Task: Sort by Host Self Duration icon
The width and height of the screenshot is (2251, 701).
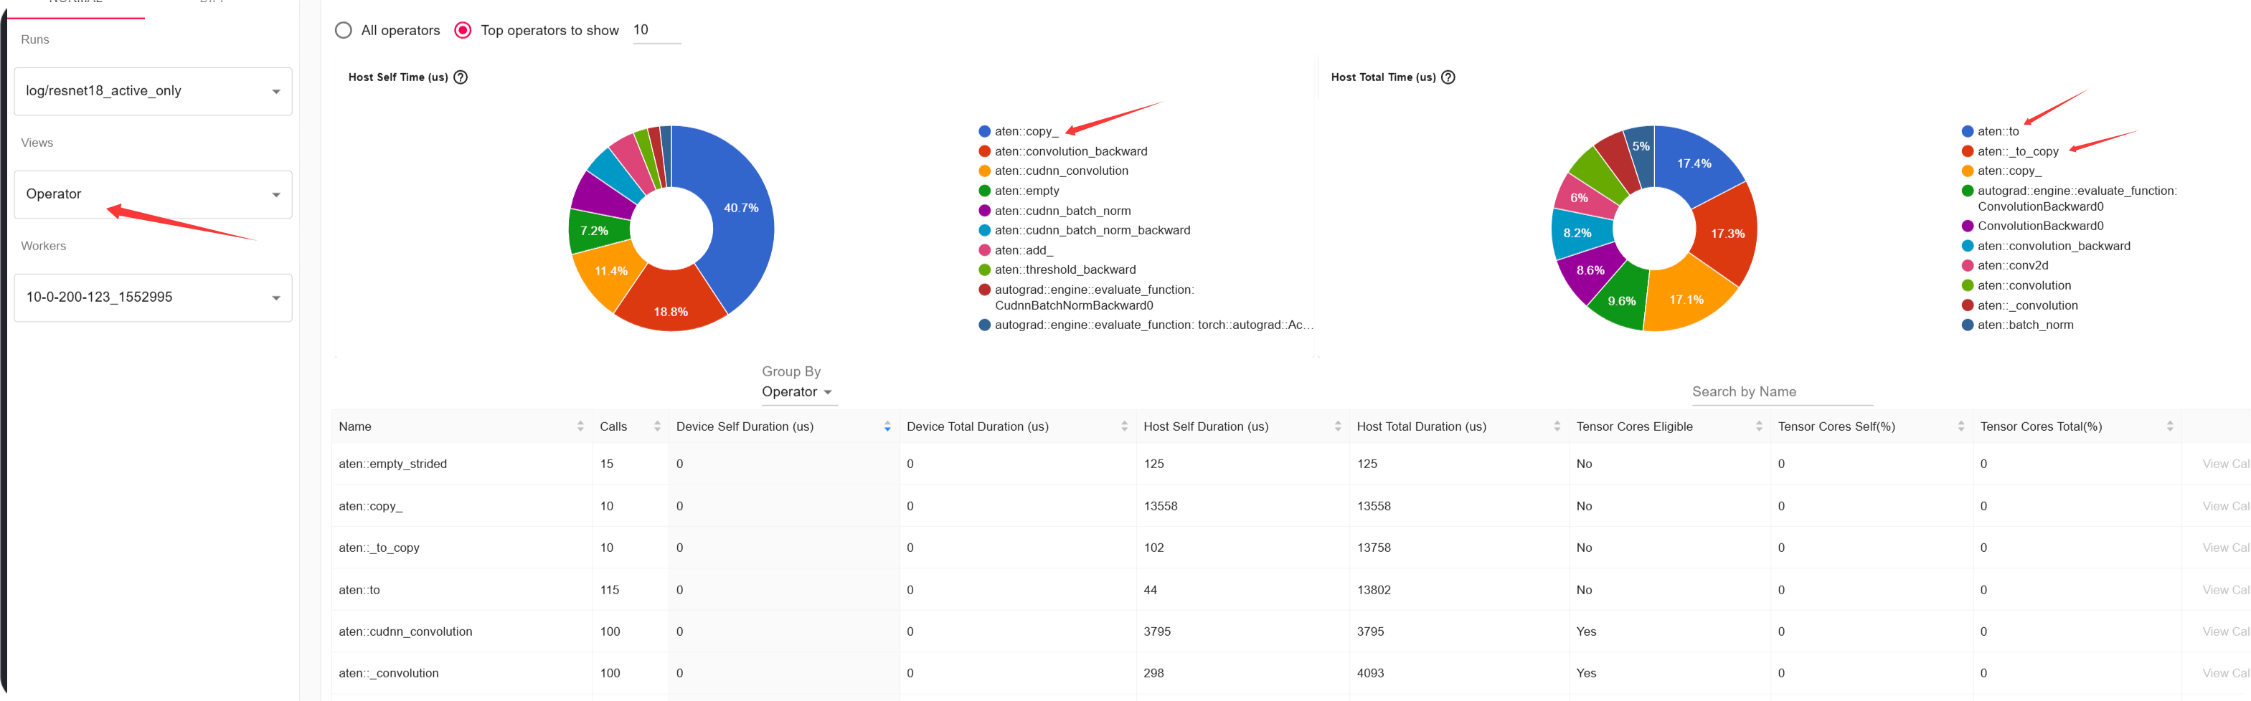Action: click(x=1337, y=426)
